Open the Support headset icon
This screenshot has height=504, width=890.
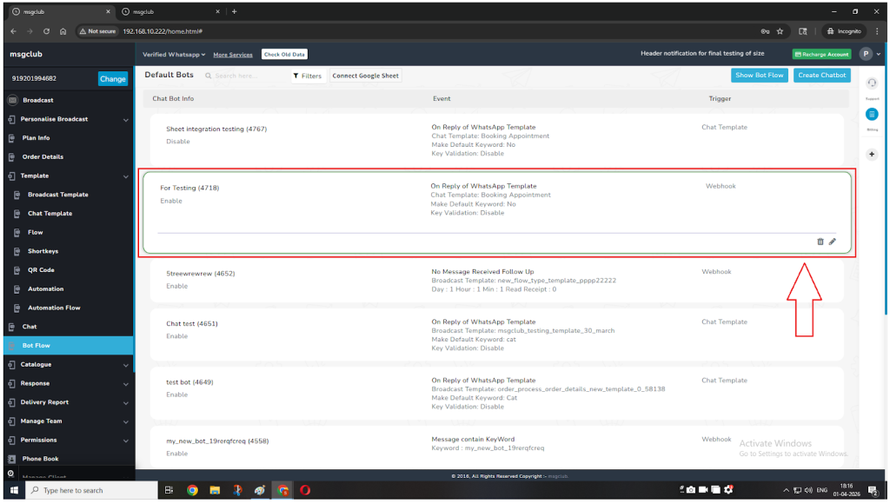(872, 83)
